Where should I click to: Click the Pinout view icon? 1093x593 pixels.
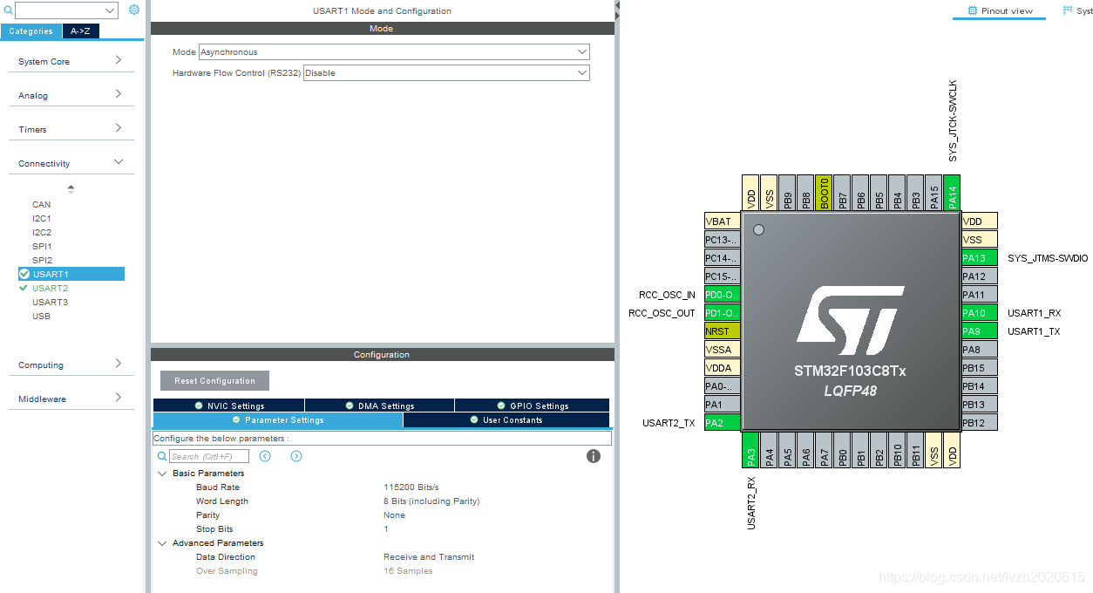(973, 10)
